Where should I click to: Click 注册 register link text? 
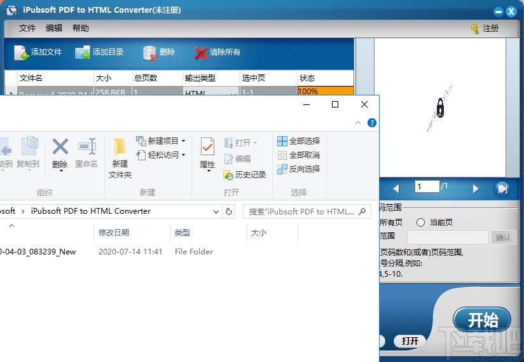coord(490,29)
